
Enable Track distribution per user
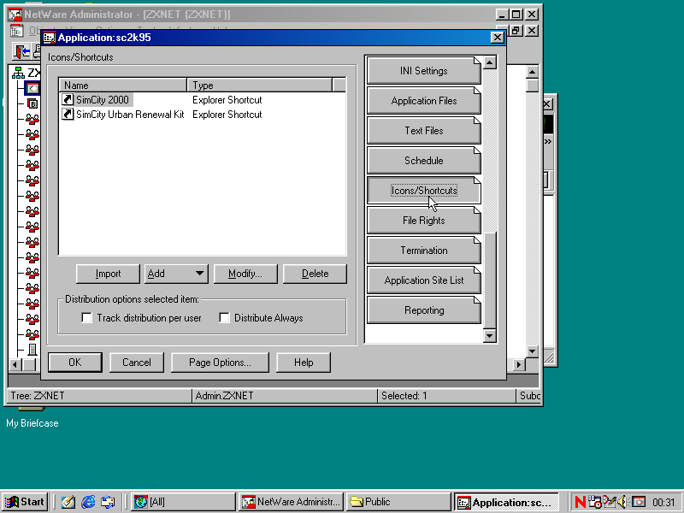(x=87, y=317)
